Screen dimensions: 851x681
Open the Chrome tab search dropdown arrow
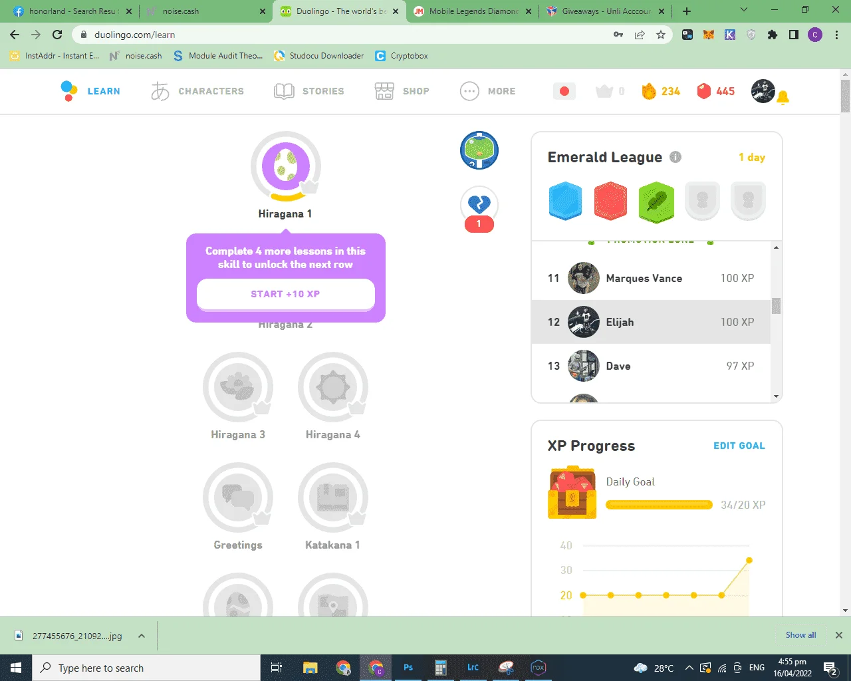744,11
